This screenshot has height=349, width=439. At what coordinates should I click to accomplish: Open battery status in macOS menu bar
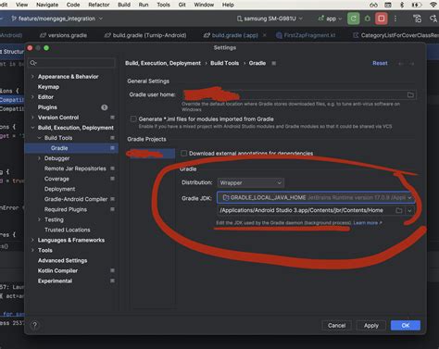coord(417,5)
